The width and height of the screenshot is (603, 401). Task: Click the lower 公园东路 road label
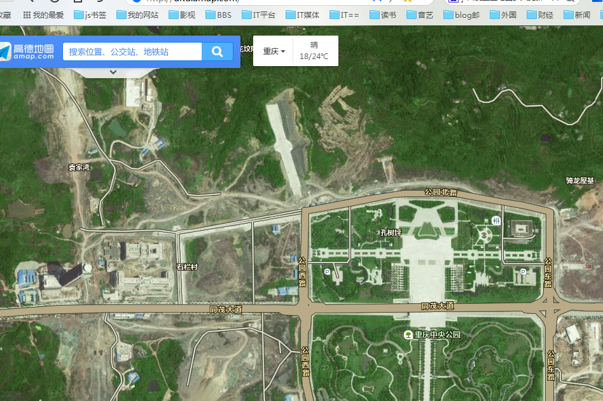[551, 365]
